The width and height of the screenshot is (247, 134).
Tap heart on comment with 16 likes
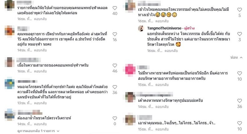point(115,34)
